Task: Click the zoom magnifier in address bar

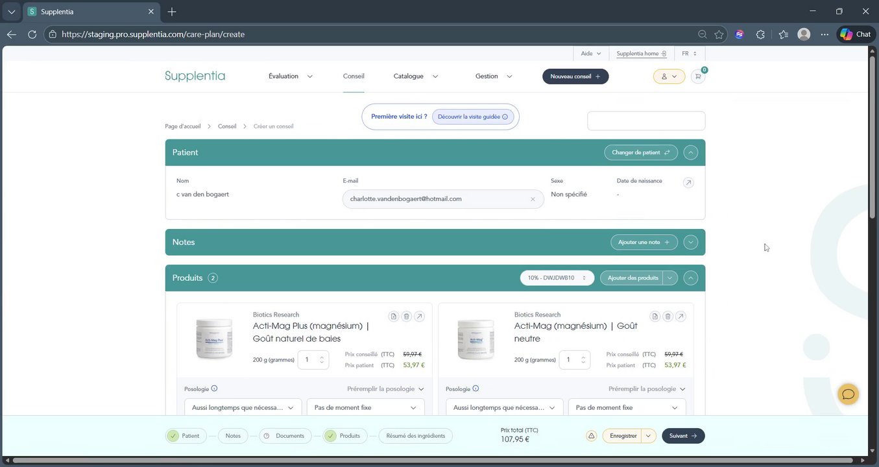Action: coord(703,34)
